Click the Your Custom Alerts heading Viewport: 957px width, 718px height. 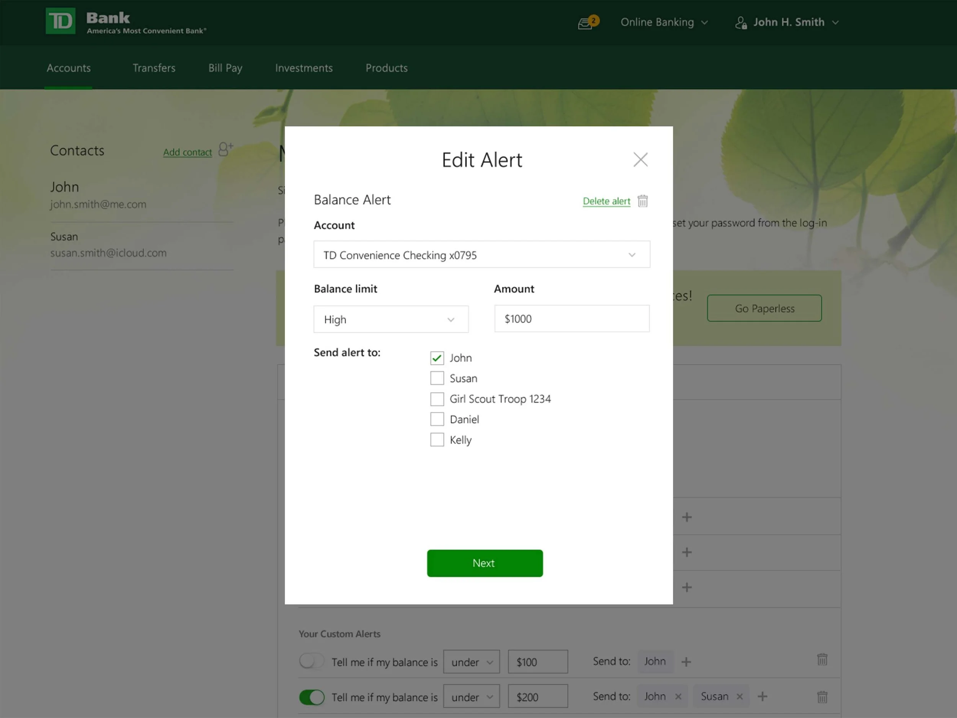coord(340,634)
